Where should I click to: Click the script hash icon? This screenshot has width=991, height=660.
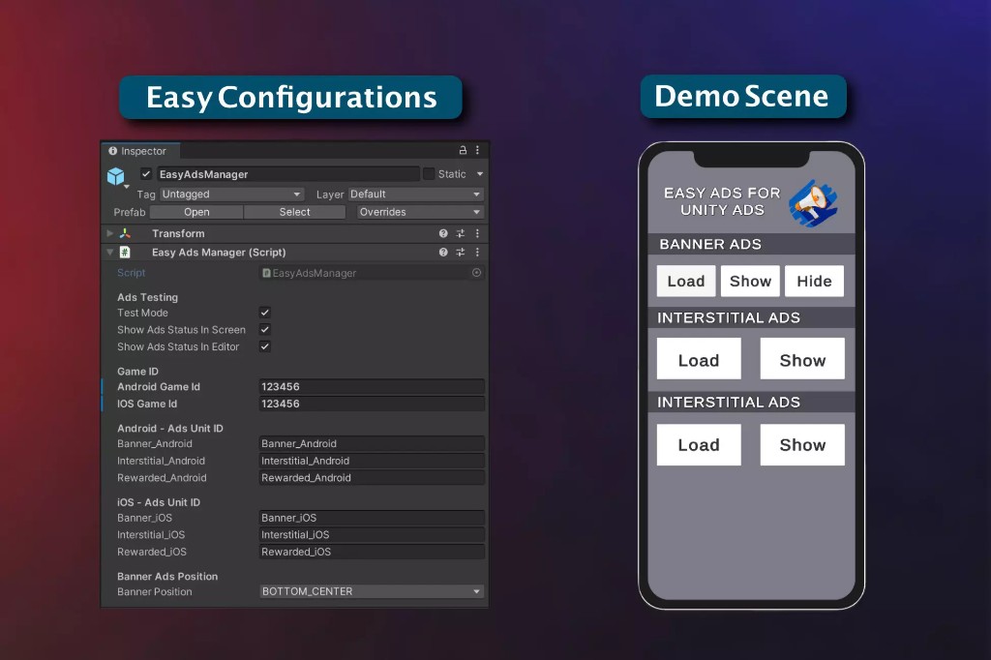point(125,253)
